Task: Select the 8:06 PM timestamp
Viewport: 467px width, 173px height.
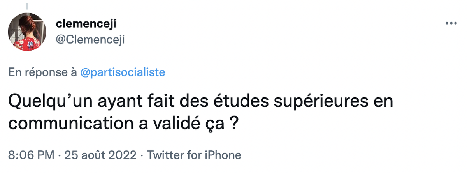Action: (31, 155)
